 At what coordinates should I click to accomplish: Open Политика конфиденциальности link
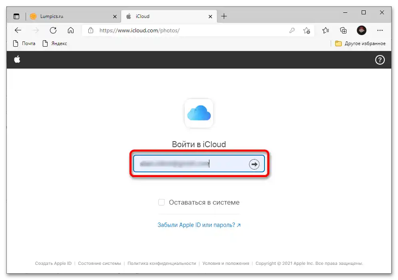[162, 263]
